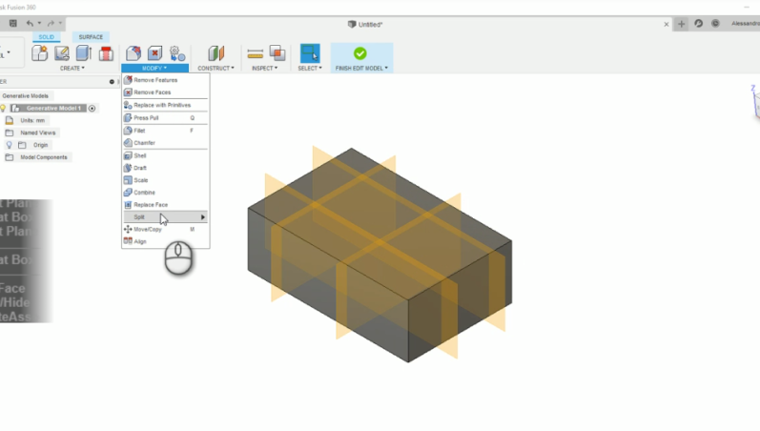This screenshot has height=431, width=760.
Task: Choose Move/Copy from the Modify menu
Action: pos(165,229)
